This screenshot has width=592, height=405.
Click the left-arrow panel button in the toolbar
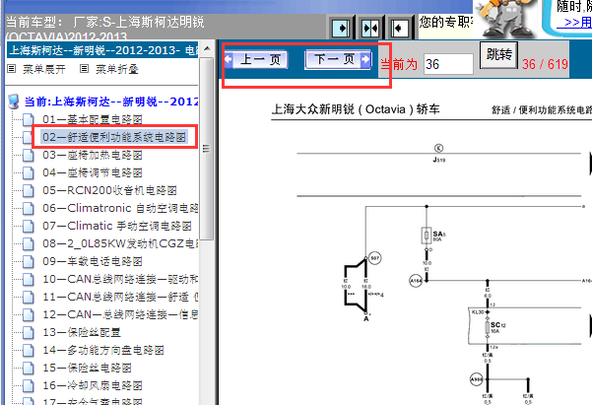coord(400,29)
